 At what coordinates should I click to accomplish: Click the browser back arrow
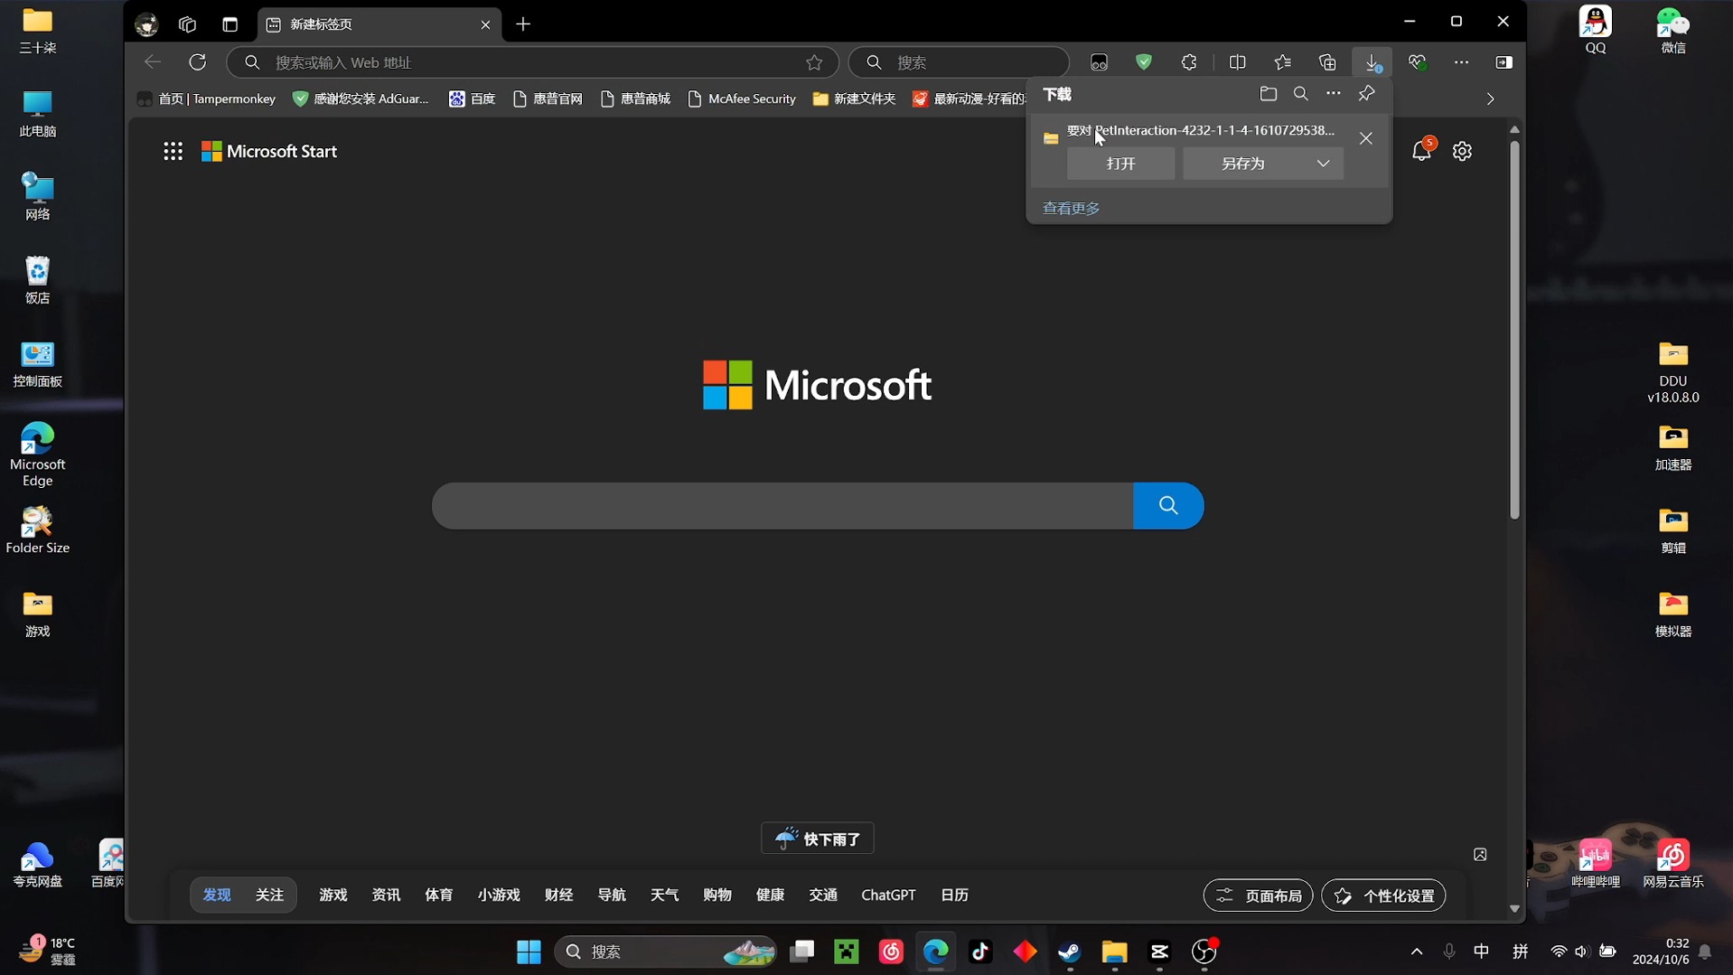(153, 62)
